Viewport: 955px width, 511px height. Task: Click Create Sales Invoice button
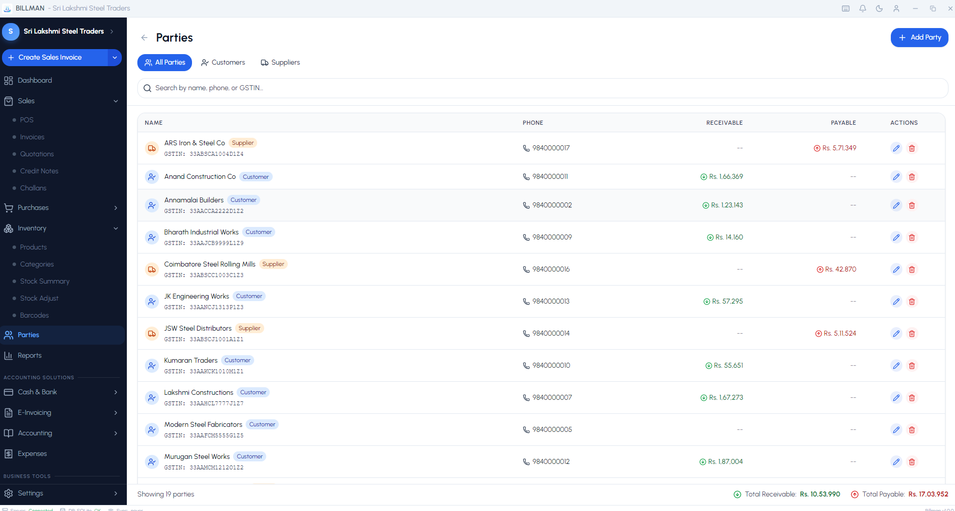coord(55,58)
